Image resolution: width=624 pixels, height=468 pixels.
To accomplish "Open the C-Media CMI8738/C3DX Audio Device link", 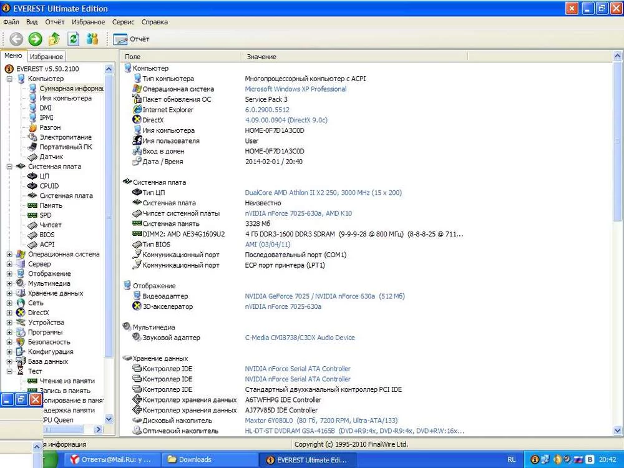I will [x=300, y=338].
